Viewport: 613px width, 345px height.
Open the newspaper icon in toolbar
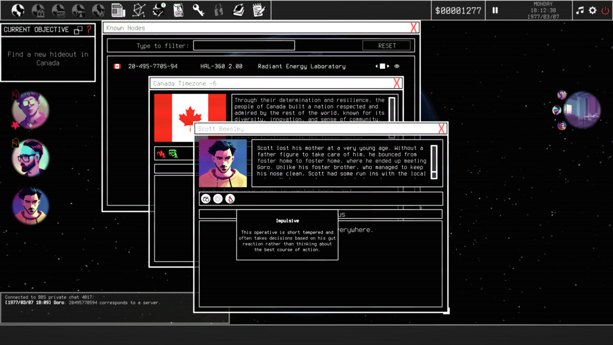[118, 11]
